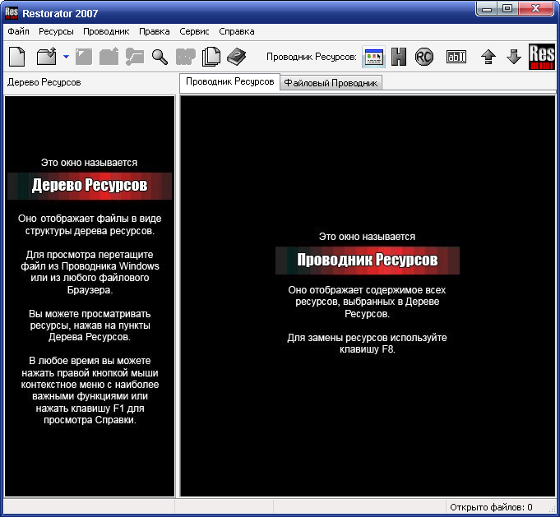Click the red Проводник Ресурсов banner

point(367,261)
